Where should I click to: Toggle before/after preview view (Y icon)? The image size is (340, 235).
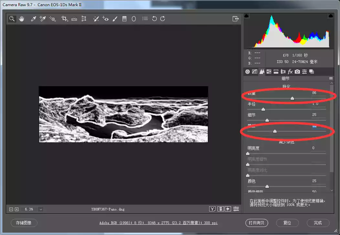[212, 209]
